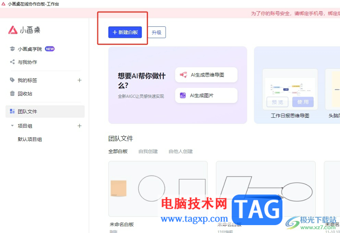Click the NEW badge beside 小画桌学院
This screenshot has height=233, width=340.
coord(50,49)
